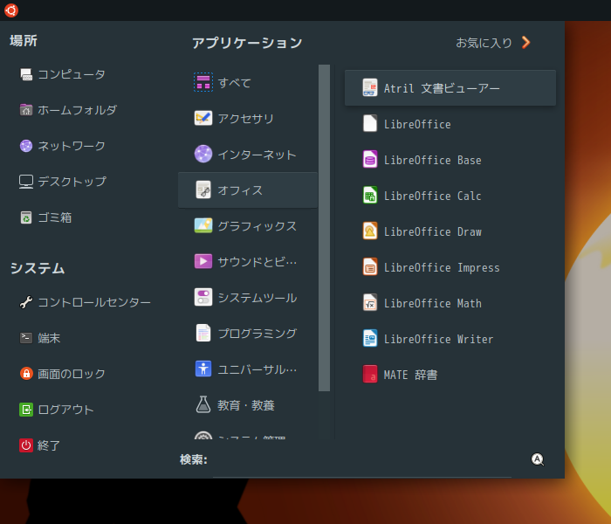Click the デスクトップ monitor icon
611x524 pixels.
pos(26,182)
